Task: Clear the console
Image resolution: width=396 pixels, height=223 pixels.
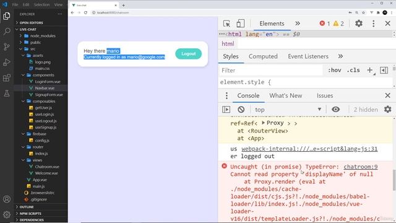Action: click(x=241, y=110)
